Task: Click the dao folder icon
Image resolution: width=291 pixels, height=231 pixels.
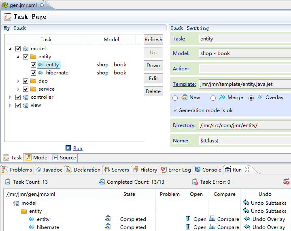Action: 33,81
